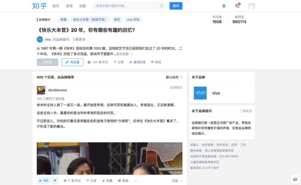Click the 关注者 1608 count

point(217,20)
